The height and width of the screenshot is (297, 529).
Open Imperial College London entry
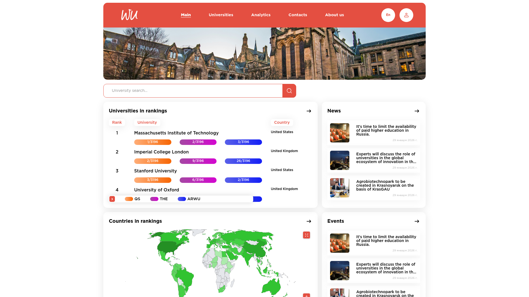(161, 152)
